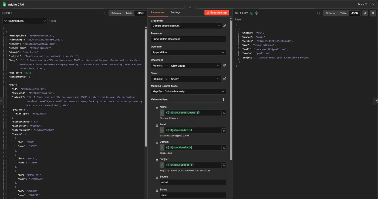Reset the Email expression value

tap(224, 131)
